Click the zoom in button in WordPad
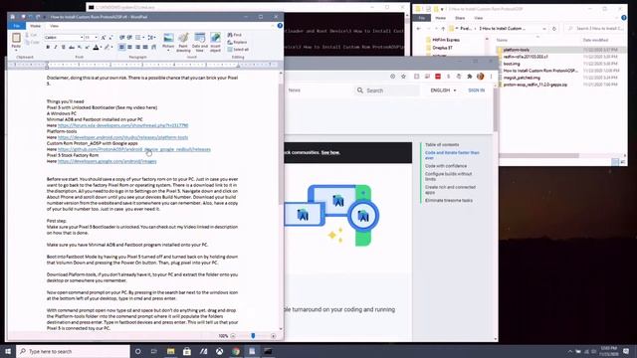 tap(273, 336)
